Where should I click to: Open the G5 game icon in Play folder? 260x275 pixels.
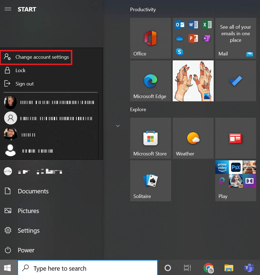coord(236,181)
